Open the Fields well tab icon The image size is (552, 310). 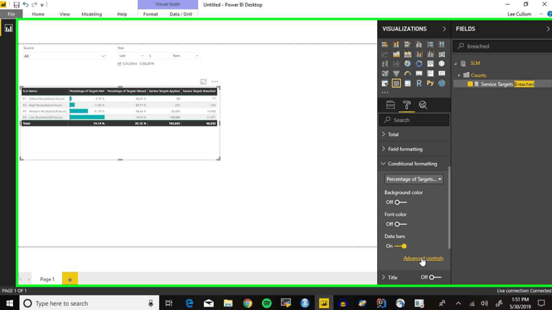tap(390, 105)
